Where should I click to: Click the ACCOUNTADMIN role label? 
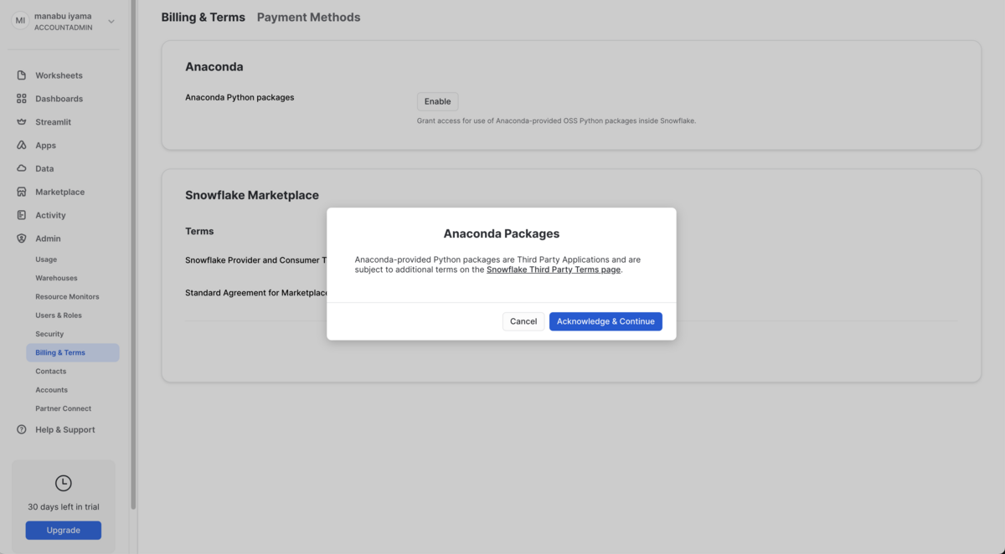(64, 28)
